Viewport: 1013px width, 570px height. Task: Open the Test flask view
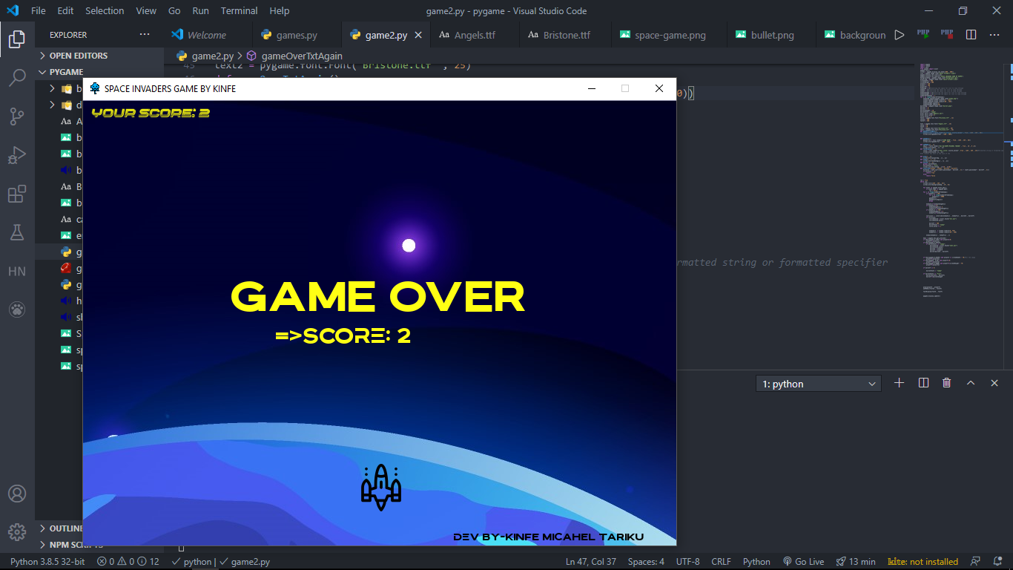tap(17, 233)
